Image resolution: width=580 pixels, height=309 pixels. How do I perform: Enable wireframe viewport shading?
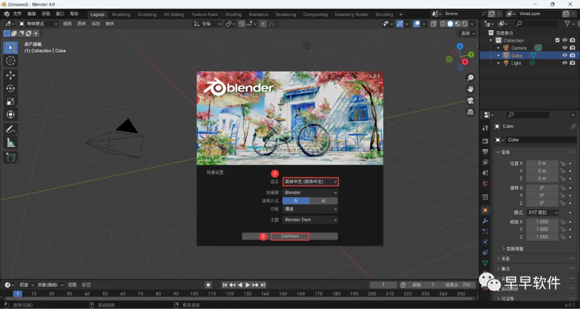pos(443,24)
